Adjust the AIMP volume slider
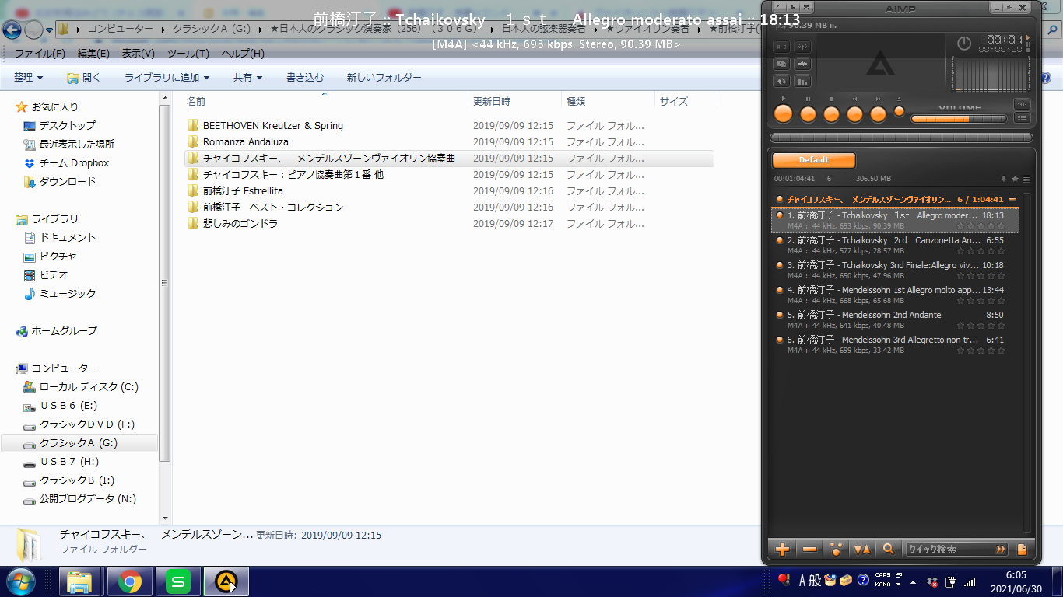Image resolution: width=1063 pixels, height=597 pixels. click(x=959, y=119)
